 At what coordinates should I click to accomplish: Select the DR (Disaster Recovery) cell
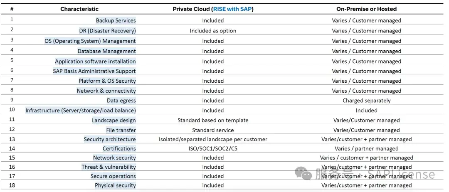coord(107,31)
